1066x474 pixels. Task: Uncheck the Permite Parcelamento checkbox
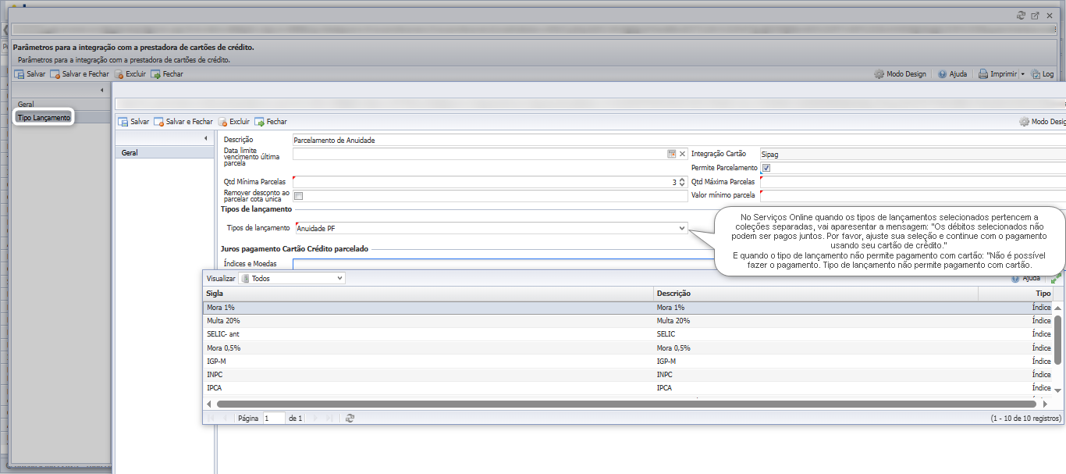point(766,168)
